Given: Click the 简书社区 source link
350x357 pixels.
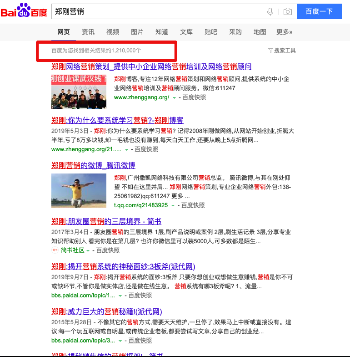Looking at the screenshot, I should tap(73, 250).
